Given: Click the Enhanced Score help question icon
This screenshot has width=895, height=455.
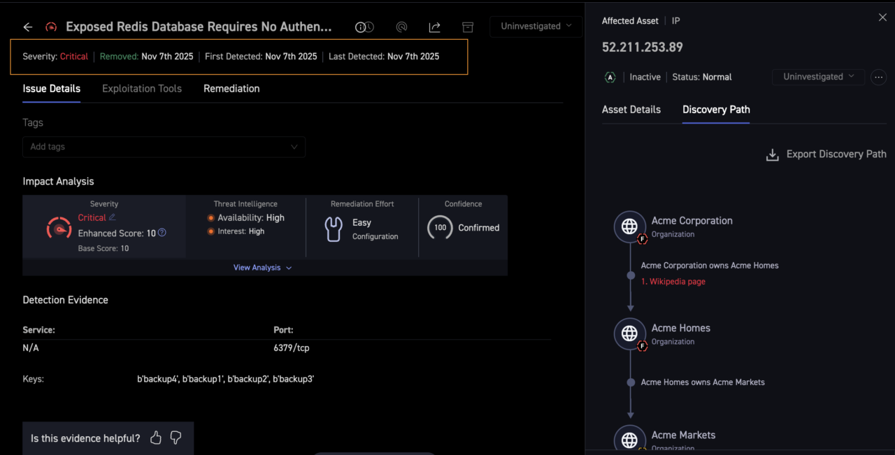Looking at the screenshot, I should (162, 233).
